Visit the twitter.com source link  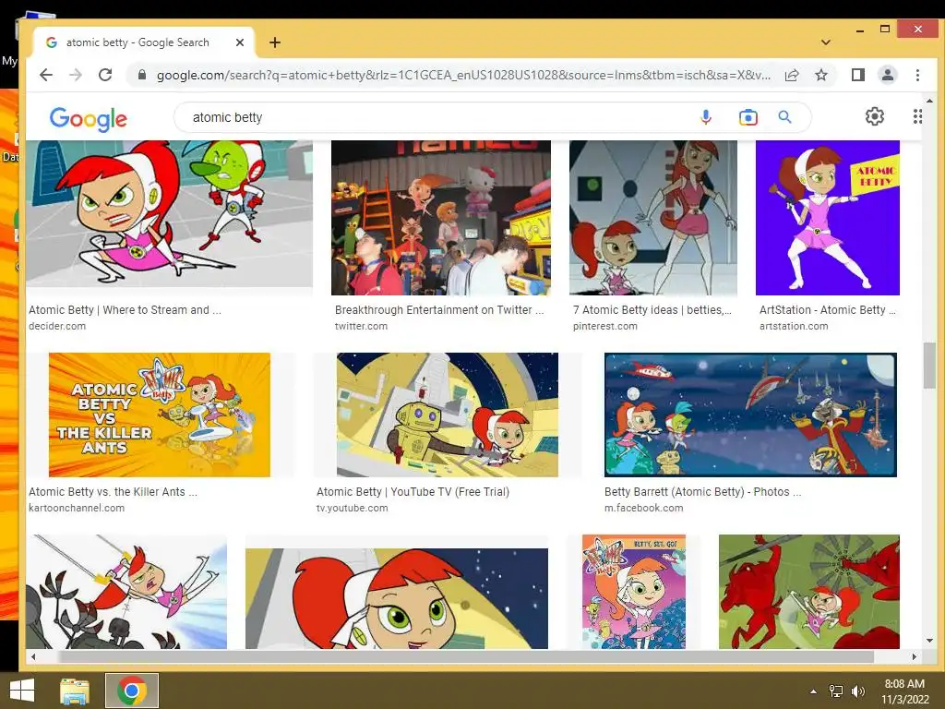click(361, 326)
